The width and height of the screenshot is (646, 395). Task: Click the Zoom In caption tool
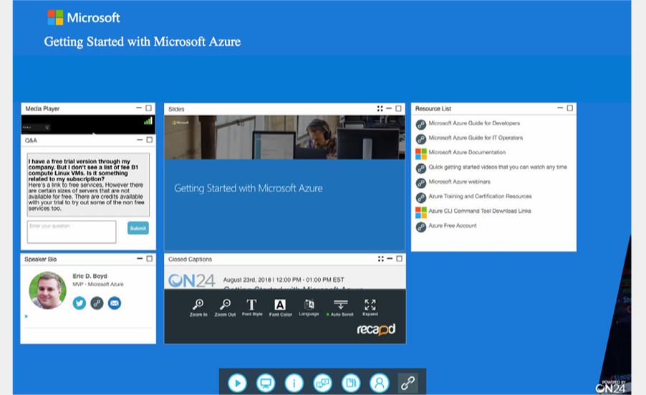(x=198, y=308)
